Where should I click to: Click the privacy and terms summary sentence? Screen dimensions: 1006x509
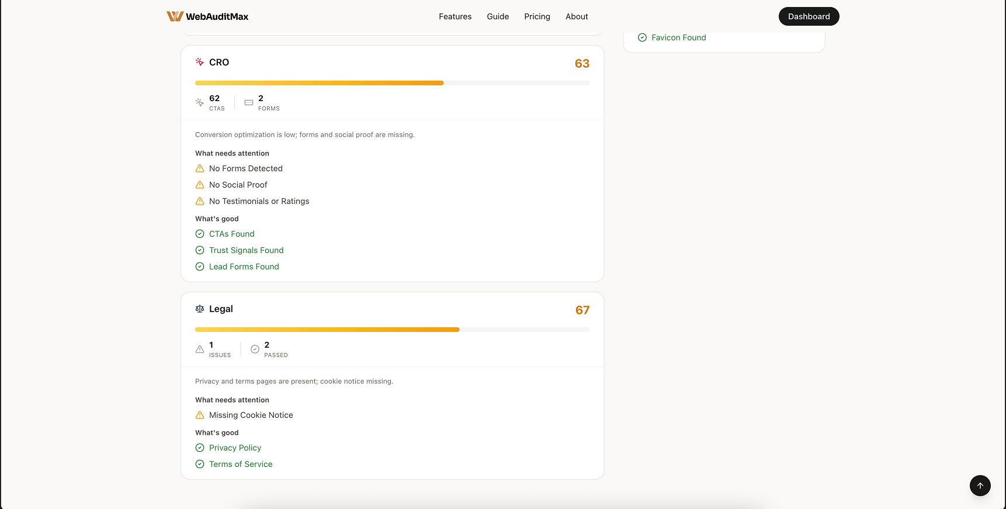(294, 381)
